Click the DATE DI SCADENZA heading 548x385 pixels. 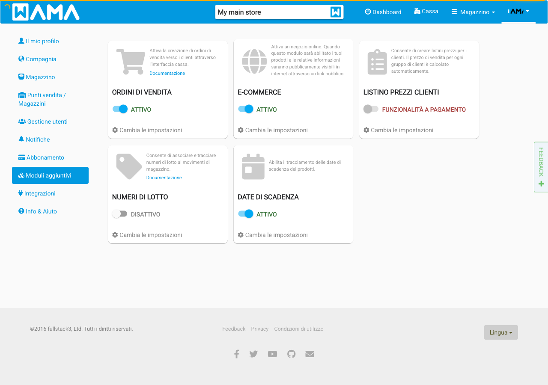click(268, 197)
